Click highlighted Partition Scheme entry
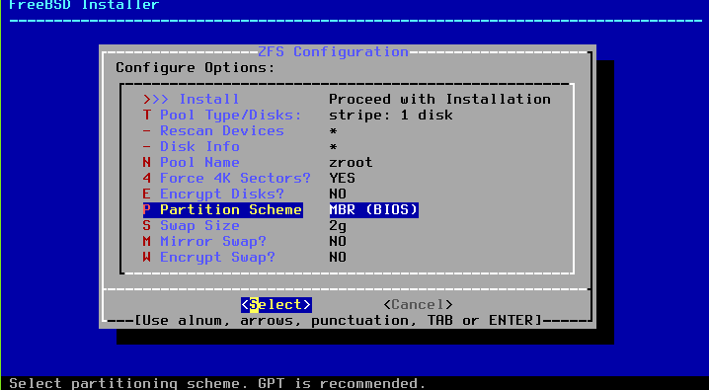This screenshot has width=709, height=390. pyautogui.click(x=222, y=209)
